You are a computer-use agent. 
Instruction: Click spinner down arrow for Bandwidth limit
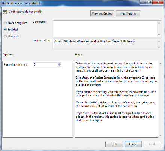click(x=60, y=66)
